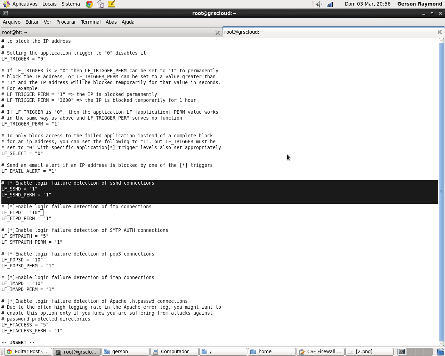Switch to the root@bt terminal tab
Viewport: 445px width, 356px height.
(x=111, y=32)
